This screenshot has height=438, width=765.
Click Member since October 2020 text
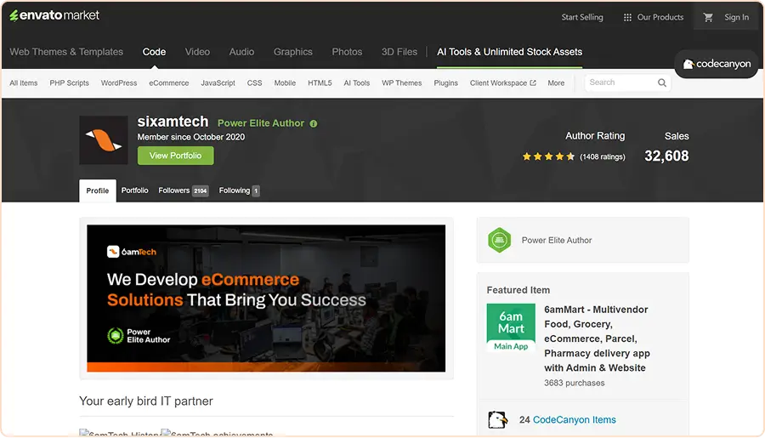point(190,137)
